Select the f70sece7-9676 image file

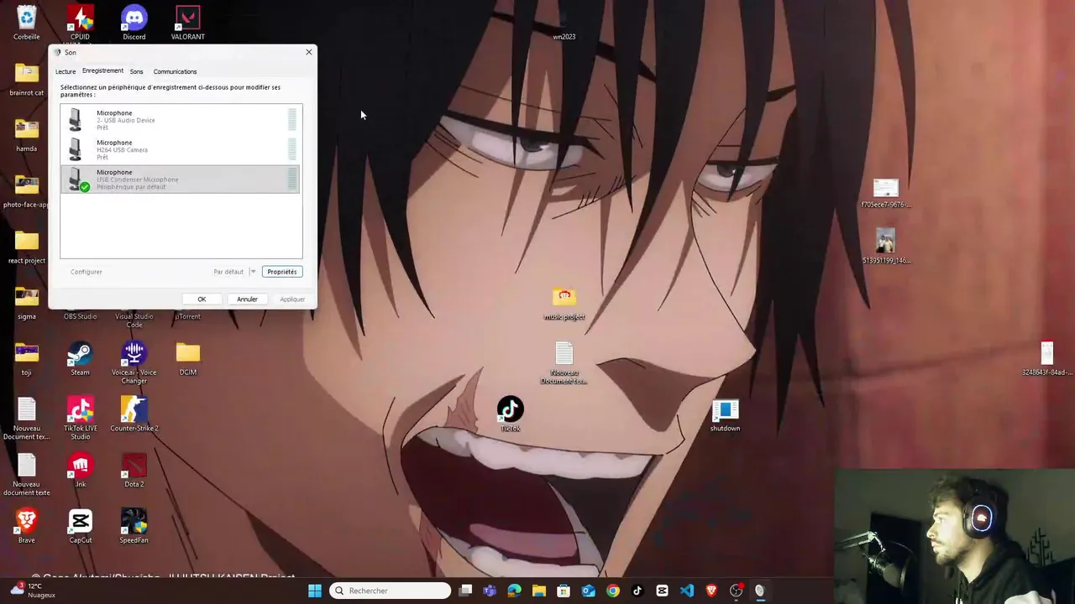coord(886,192)
